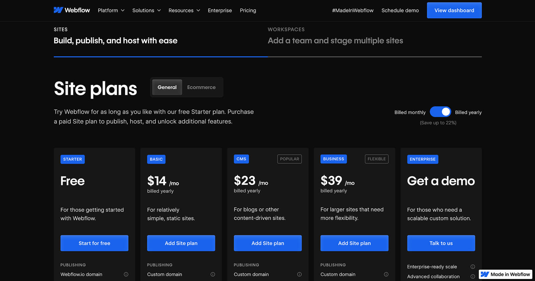Click 'Custom domain' text in CMS plan
The image size is (535, 281).
(251, 274)
